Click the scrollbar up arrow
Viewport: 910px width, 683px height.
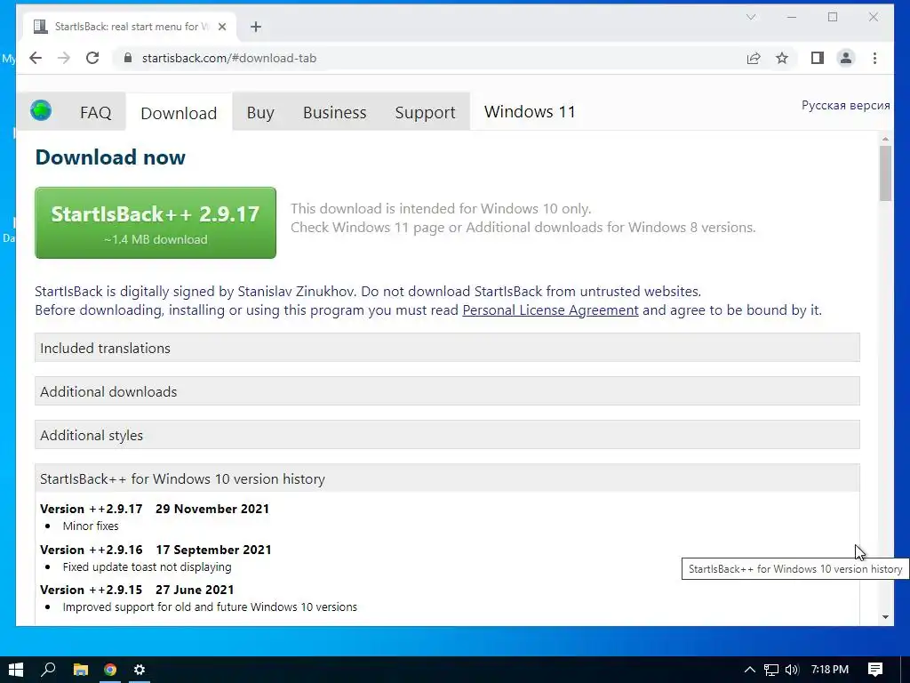pos(885,139)
